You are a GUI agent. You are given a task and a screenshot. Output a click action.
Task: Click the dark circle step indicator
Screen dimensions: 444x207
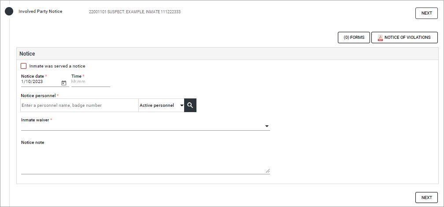pyautogui.click(x=9, y=12)
